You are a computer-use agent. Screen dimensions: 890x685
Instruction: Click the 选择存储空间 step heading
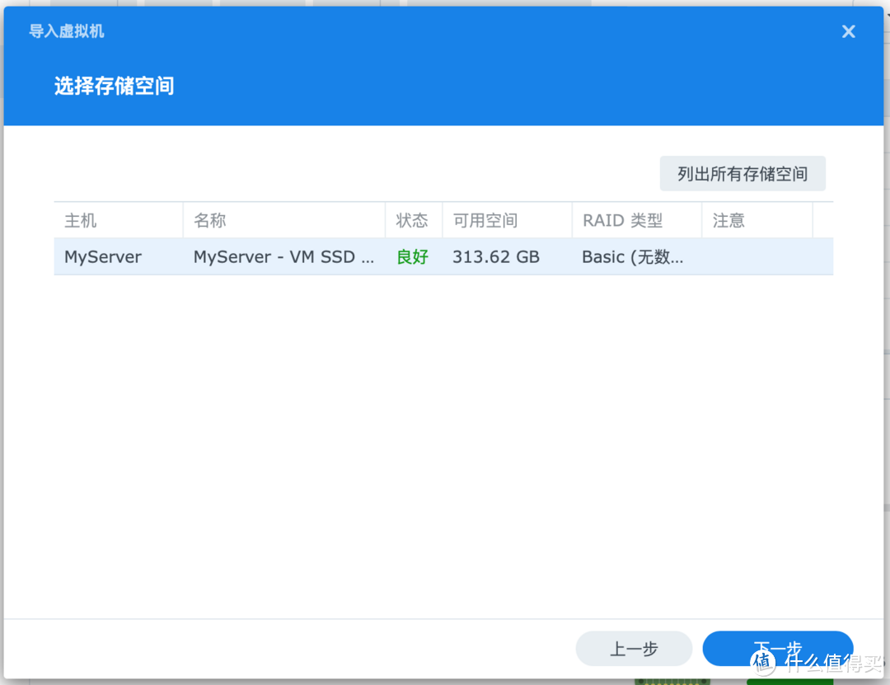pos(114,86)
